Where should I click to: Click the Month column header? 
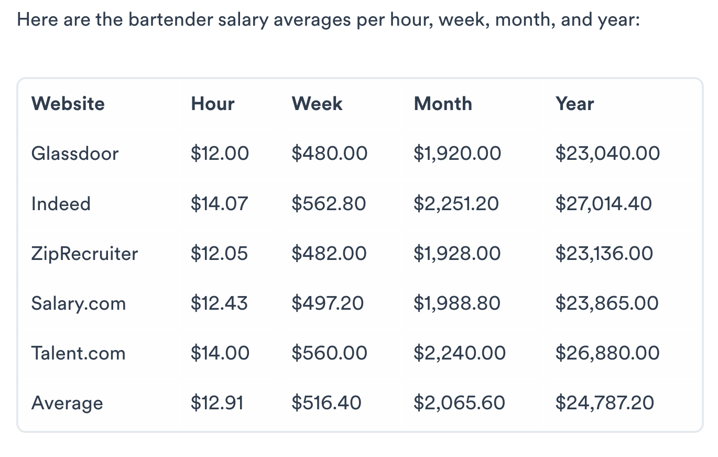[443, 104]
